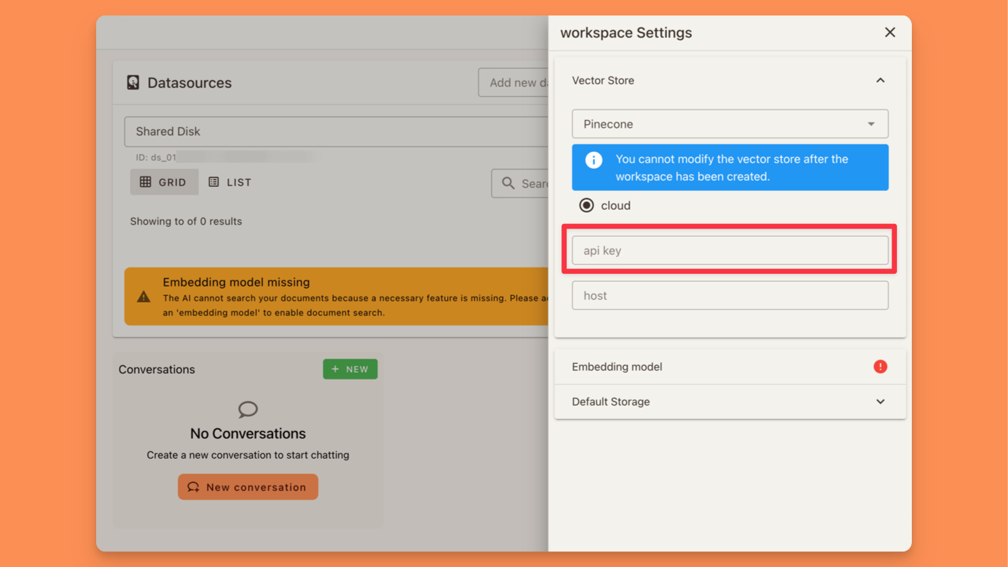
Task: Switch to GRID view
Action: click(x=163, y=182)
